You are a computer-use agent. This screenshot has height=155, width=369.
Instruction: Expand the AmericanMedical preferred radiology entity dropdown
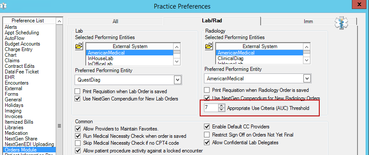coord(307,78)
